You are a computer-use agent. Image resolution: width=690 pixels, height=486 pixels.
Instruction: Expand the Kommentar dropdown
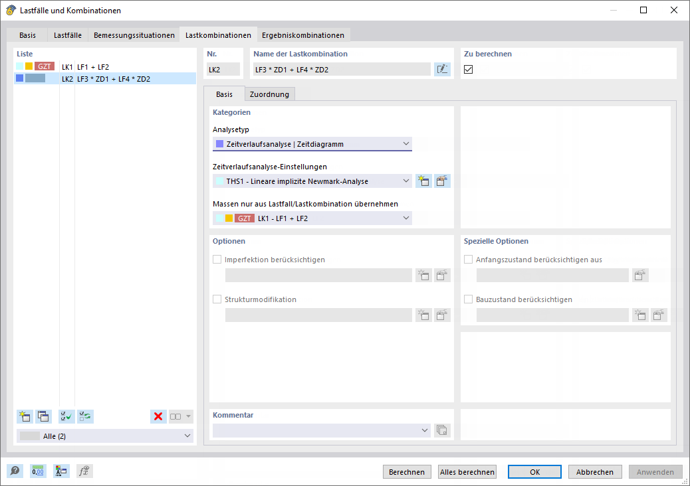tap(321, 430)
